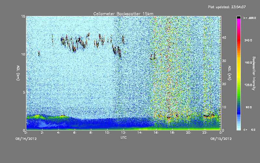Image resolution: width=260 pixels, height=163 pixels.
Task: Click the '120.0' colorbar label
Action: [x=248, y=85]
